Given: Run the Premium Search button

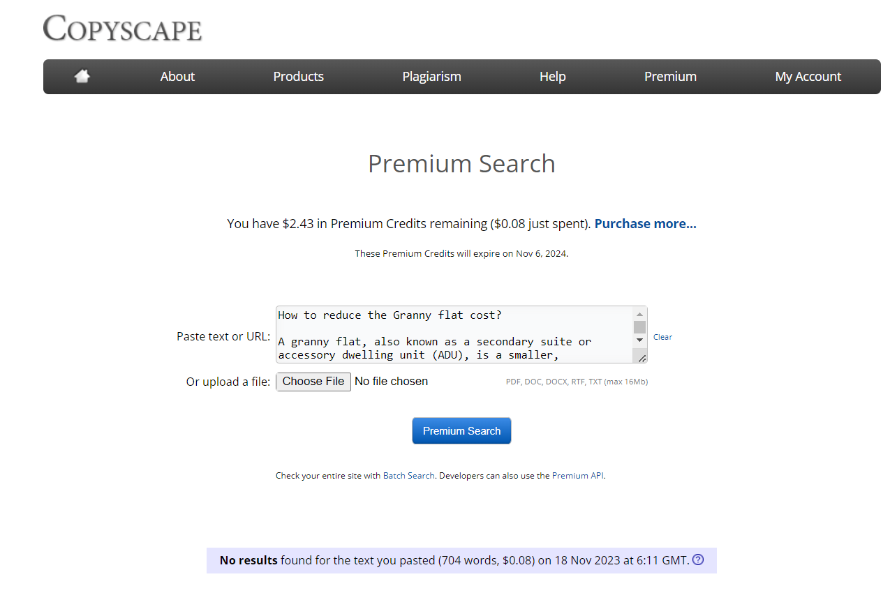Looking at the screenshot, I should 461,431.
